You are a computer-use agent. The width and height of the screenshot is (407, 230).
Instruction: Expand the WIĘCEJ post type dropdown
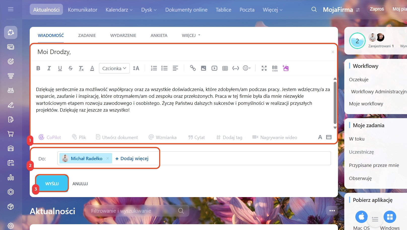click(191, 35)
